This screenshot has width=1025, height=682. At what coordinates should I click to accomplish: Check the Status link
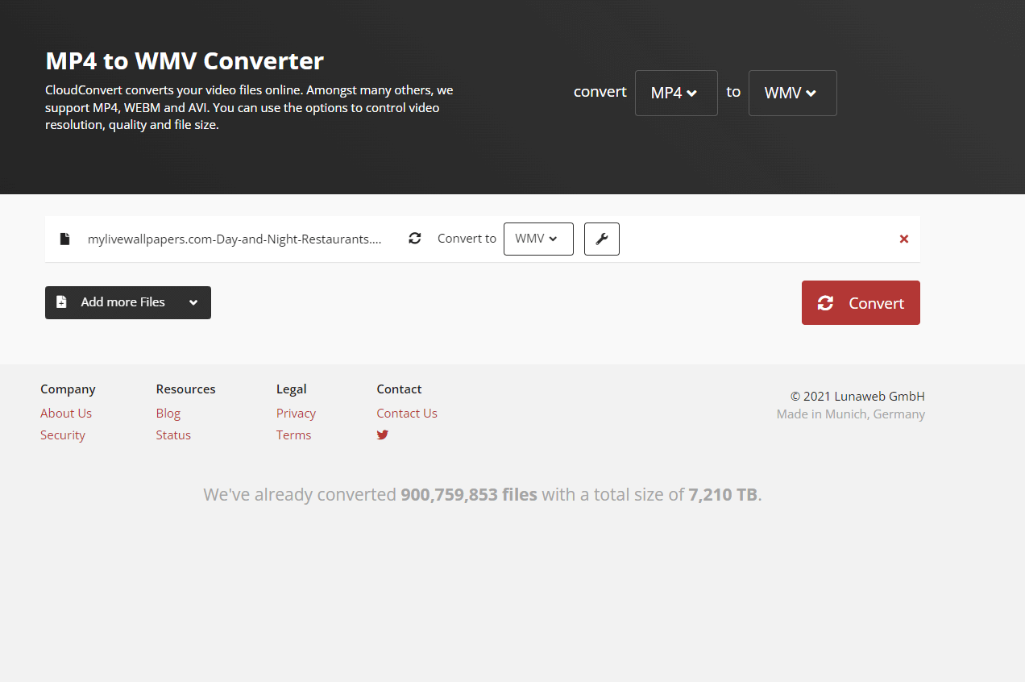coord(173,435)
